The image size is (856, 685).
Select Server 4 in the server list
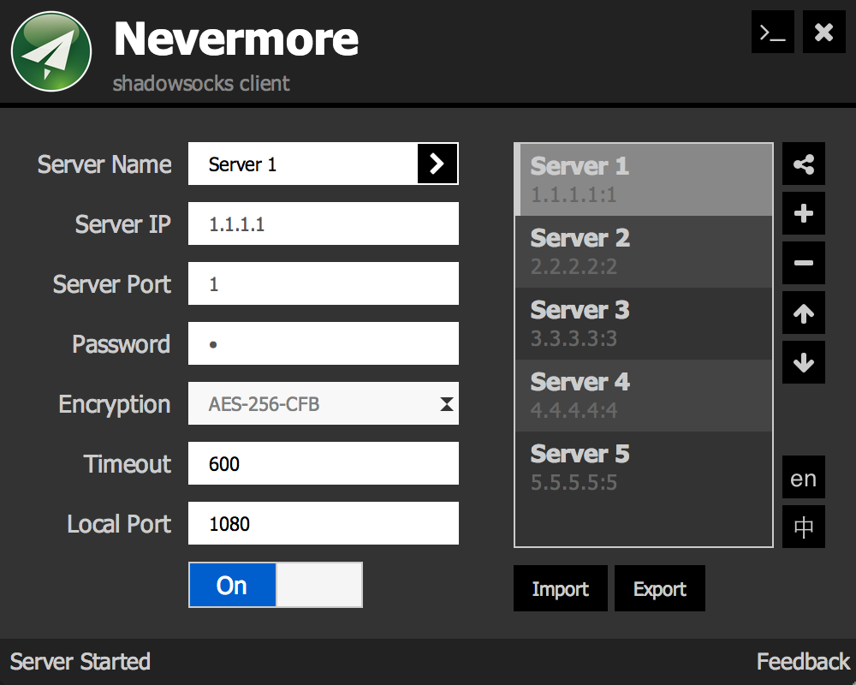tap(644, 396)
